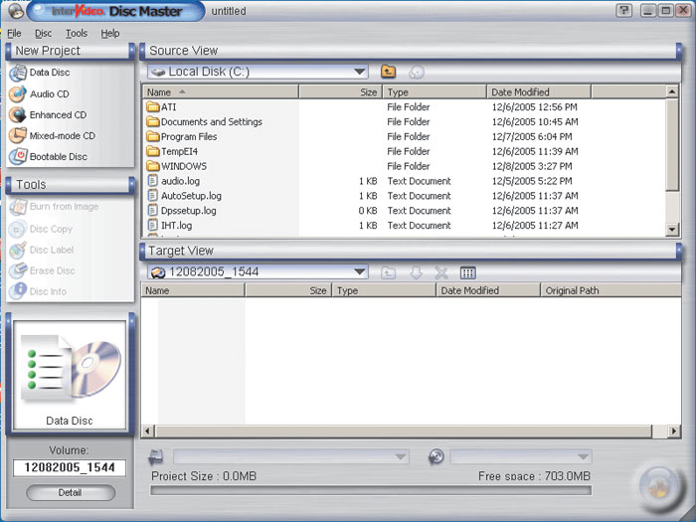696x522 pixels.
Task: Sort source list by Size column
Action: point(340,92)
